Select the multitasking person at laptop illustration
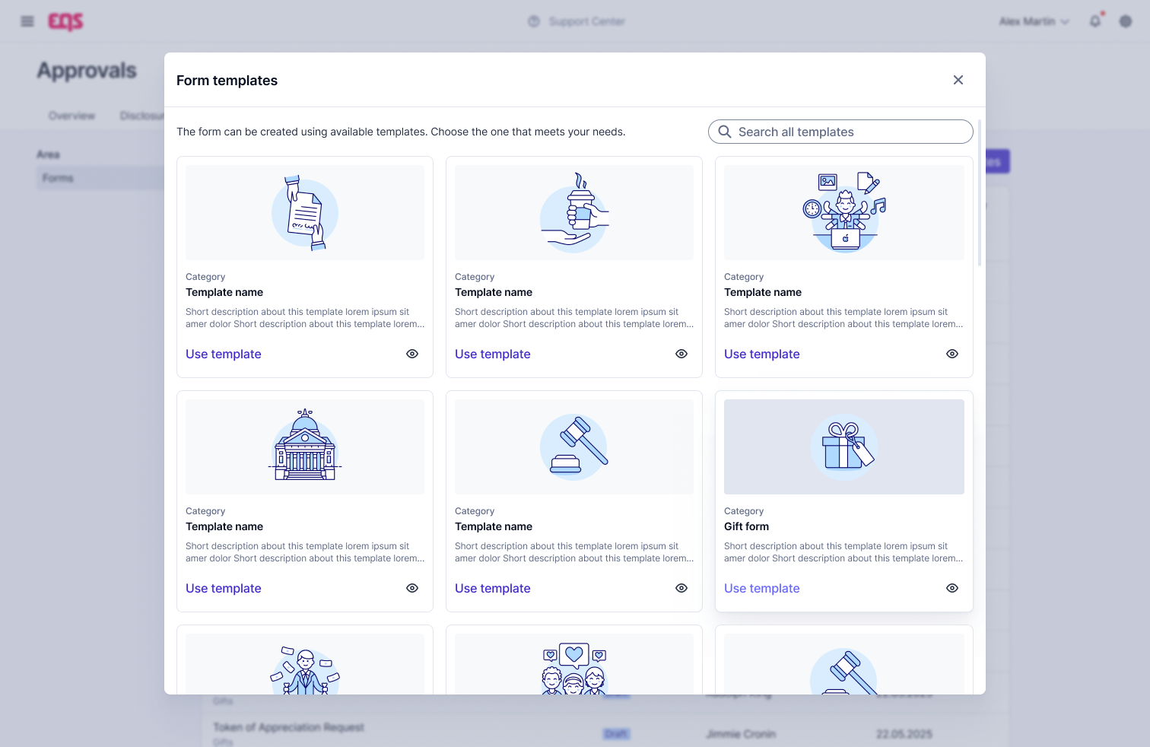This screenshot has height=747, width=1150. [x=844, y=213]
